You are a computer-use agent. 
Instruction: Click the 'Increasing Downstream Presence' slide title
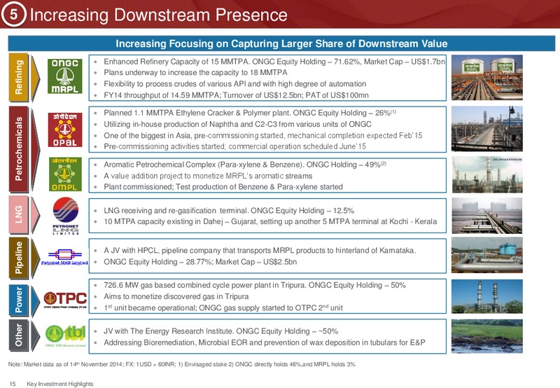point(159,15)
